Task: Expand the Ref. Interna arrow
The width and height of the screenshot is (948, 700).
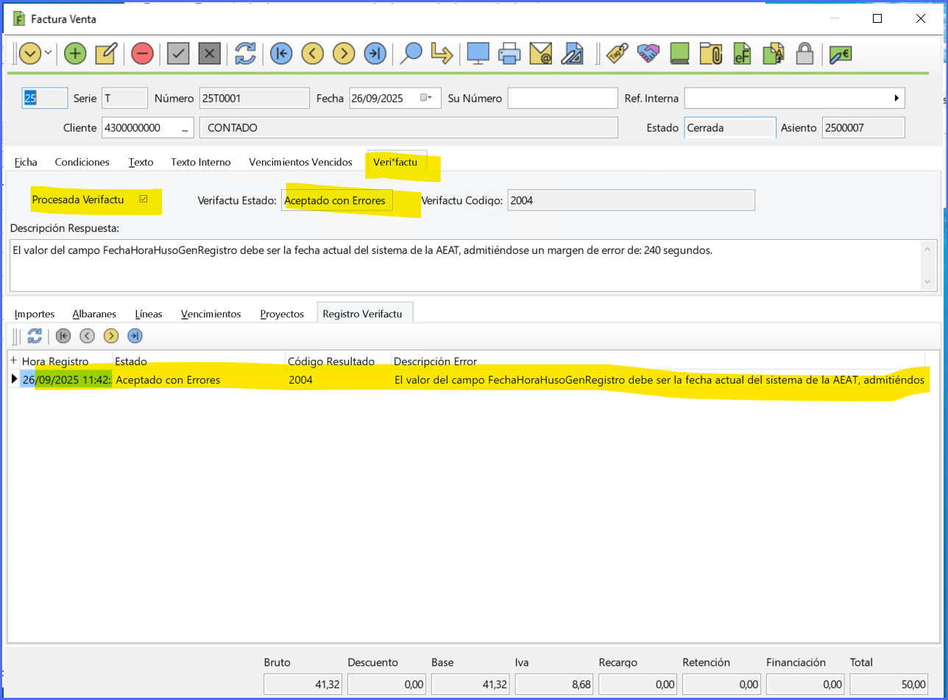Action: 896,98
